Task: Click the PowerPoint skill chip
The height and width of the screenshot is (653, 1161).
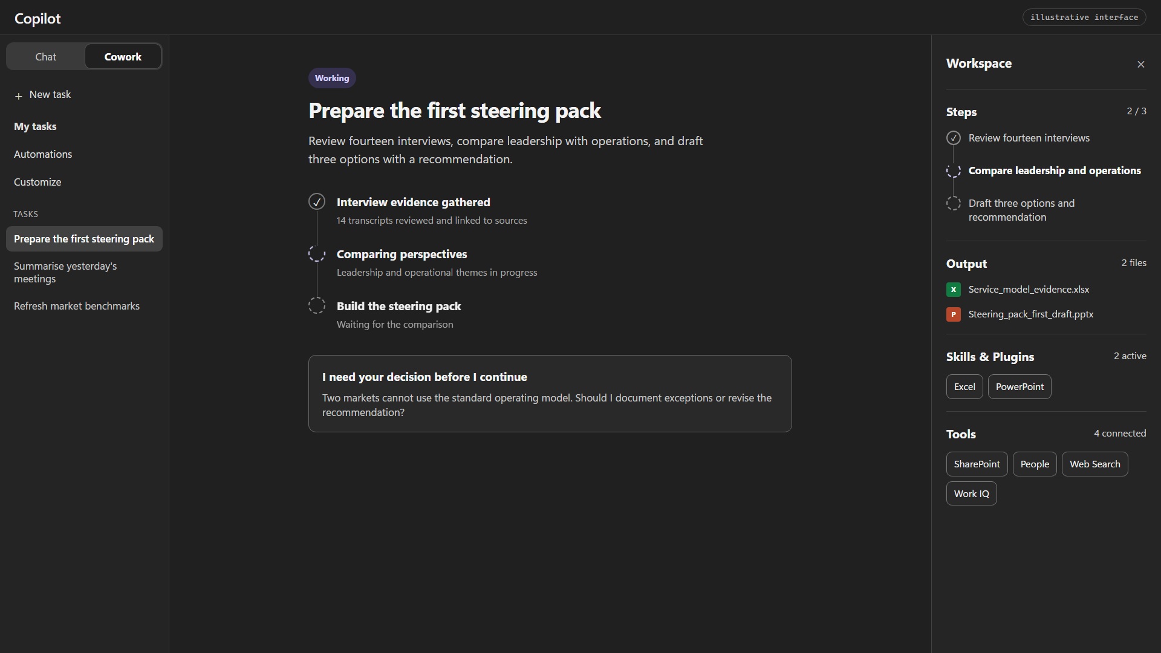Action: (1020, 387)
